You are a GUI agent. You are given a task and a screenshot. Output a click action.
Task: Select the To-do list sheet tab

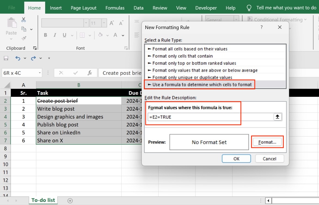click(43, 200)
